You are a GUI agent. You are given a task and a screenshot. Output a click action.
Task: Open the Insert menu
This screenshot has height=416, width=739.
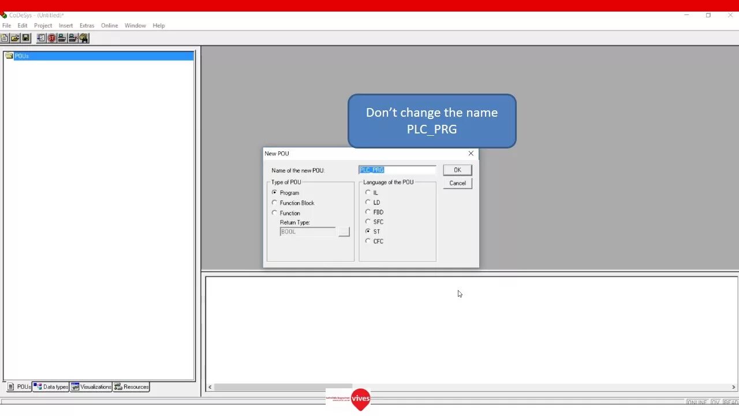[66, 25]
